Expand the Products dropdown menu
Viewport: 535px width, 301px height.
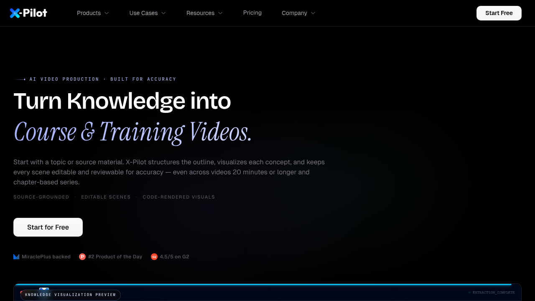pyautogui.click(x=93, y=13)
